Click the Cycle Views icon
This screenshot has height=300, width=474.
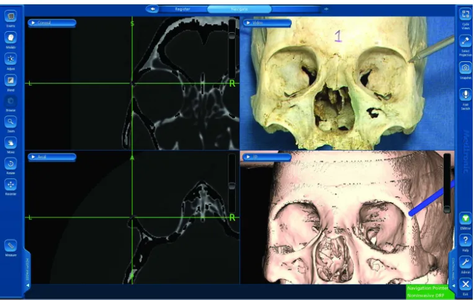465,14
